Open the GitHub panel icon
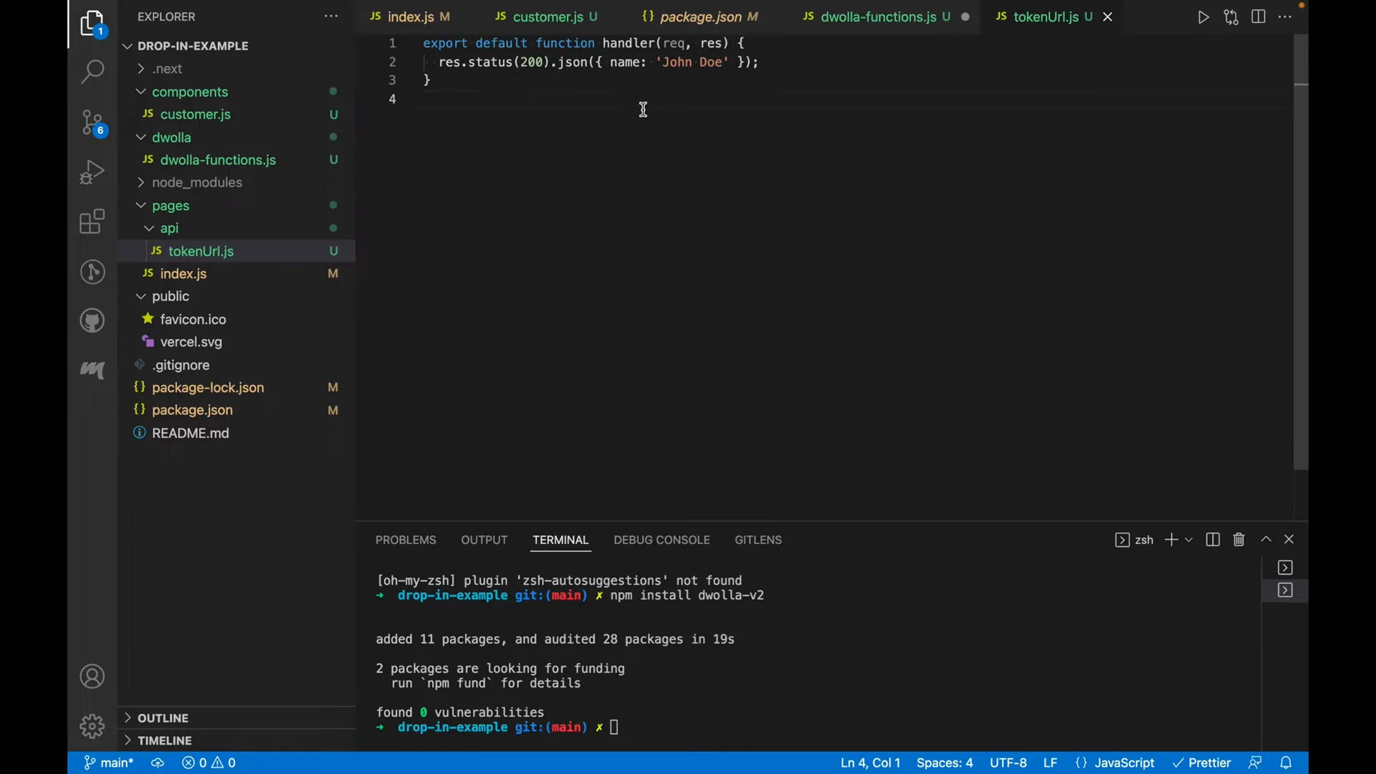The height and width of the screenshot is (774, 1376). 92,320
